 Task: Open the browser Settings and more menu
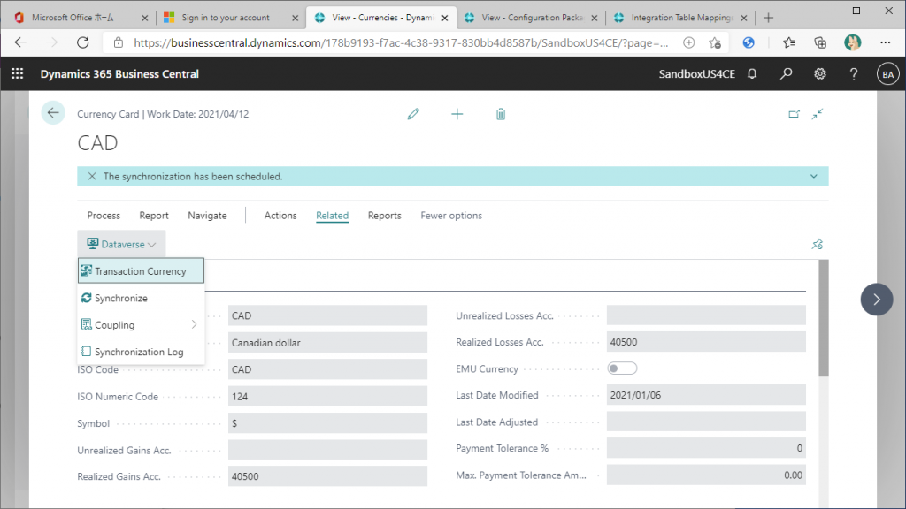coord(885,42)
